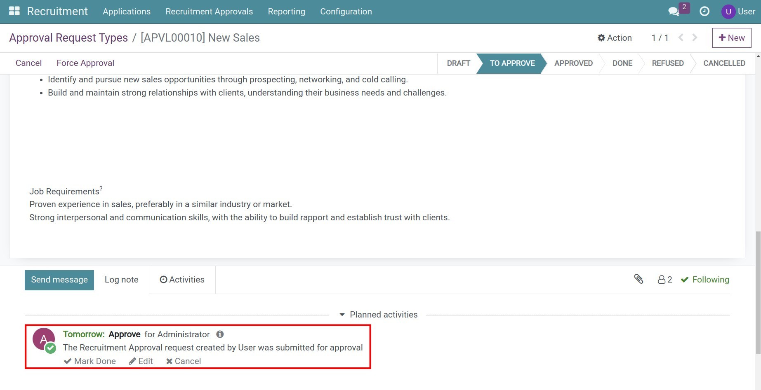
Task: Select the APPROVED stage in status bar
Action: point(573,63)
